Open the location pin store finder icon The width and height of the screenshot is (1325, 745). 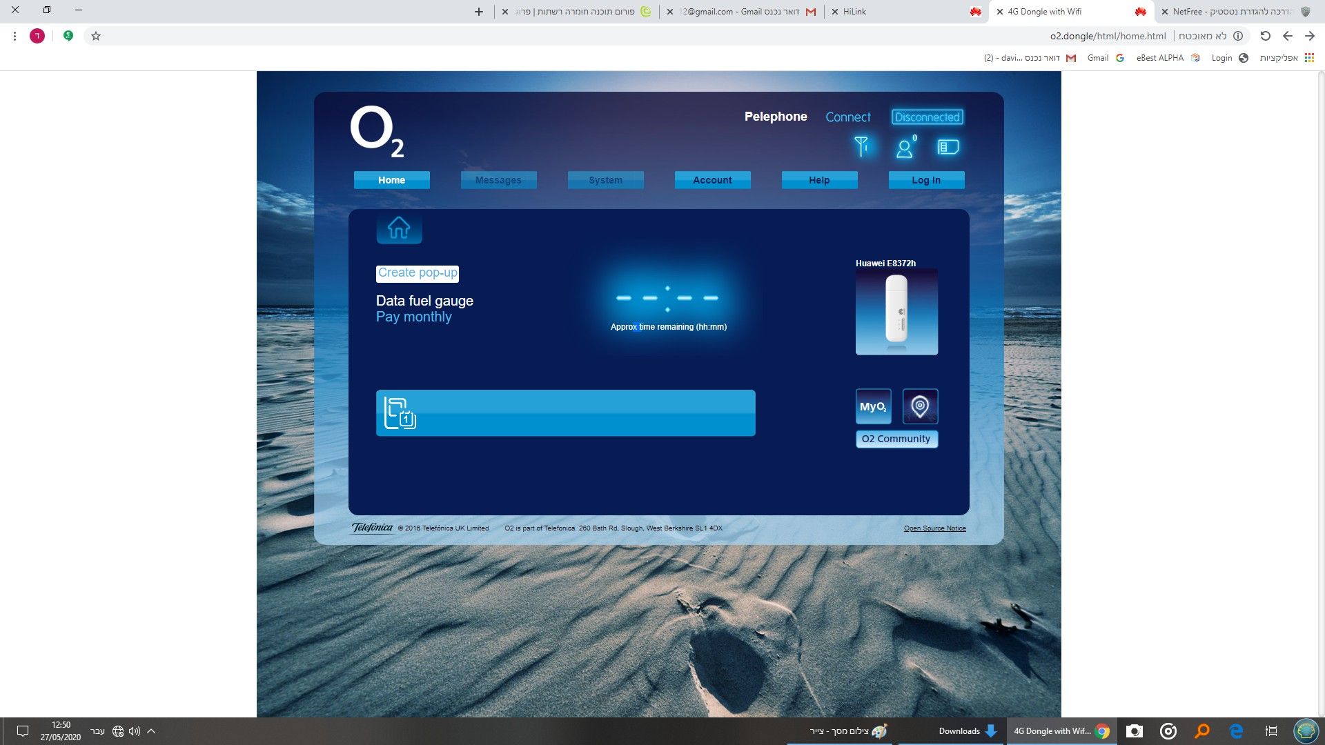pyautogui.click(x=920, y=406)
